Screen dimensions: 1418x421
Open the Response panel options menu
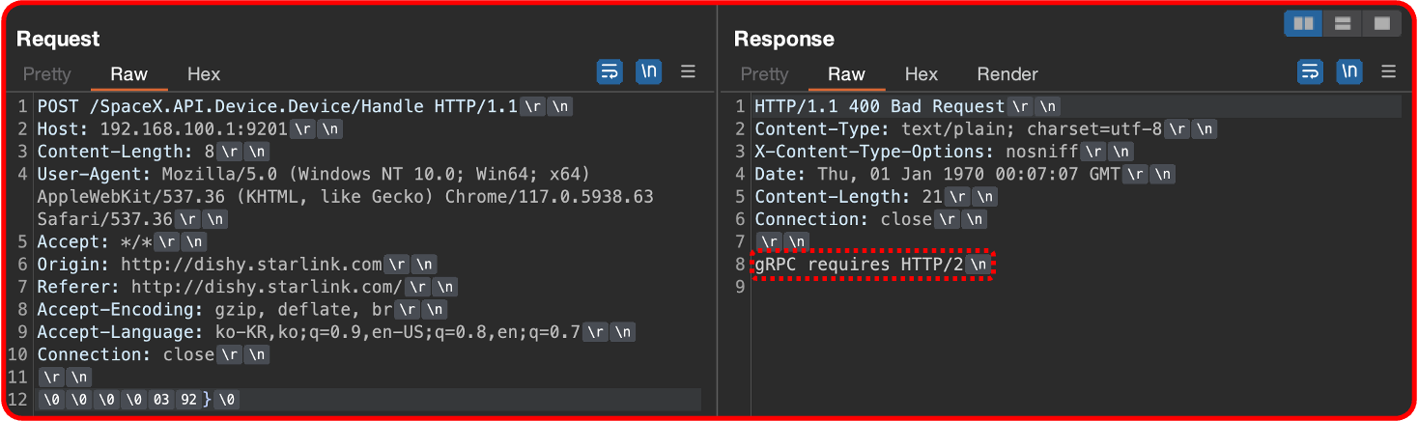[1389, 71]
